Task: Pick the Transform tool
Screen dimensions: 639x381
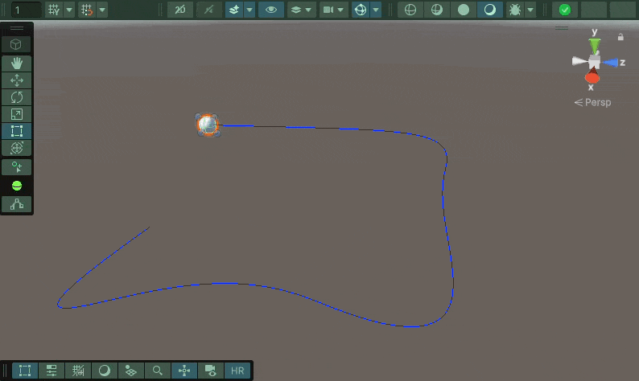Action: [x=16, y=149]
